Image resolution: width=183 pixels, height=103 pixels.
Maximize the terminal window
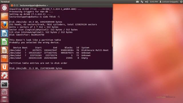(x=17, y=5)
